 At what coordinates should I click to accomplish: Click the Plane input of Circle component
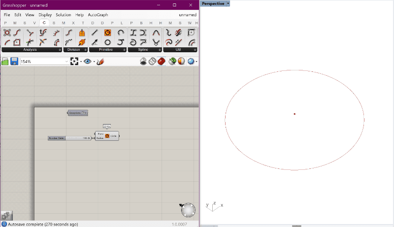(100, 134)
